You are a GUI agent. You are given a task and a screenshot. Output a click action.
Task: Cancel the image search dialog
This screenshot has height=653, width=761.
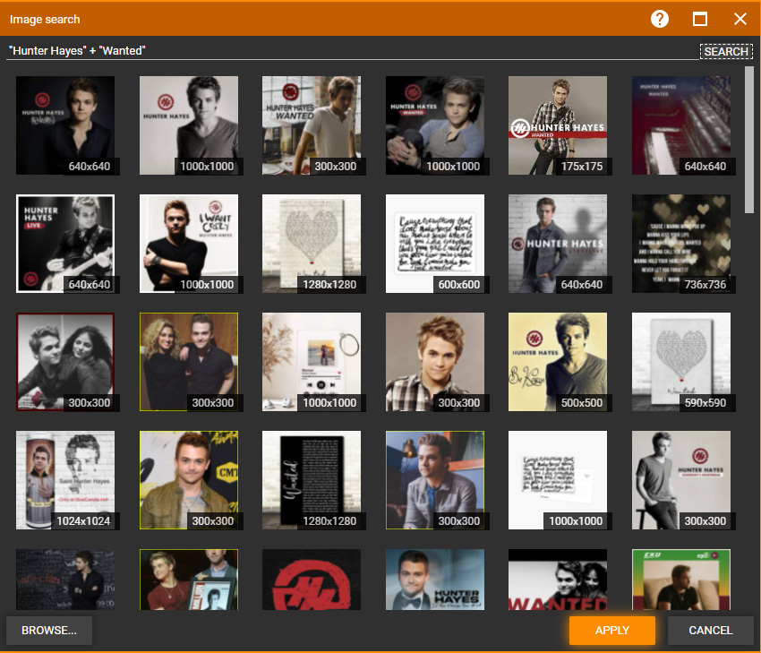pyautogui.click(x=710, y=631)
